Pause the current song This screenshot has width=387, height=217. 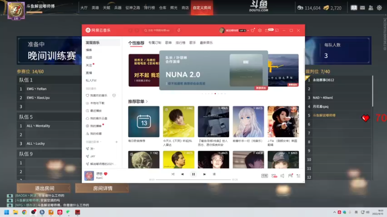tap(193, 174)
